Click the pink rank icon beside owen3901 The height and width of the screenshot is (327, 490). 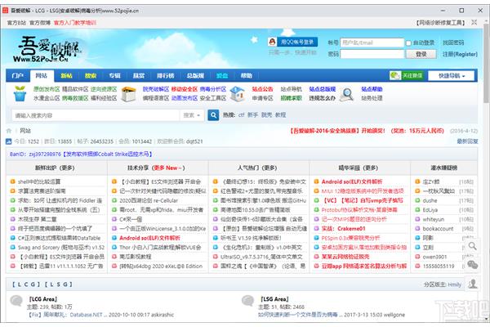pos(417,257)
